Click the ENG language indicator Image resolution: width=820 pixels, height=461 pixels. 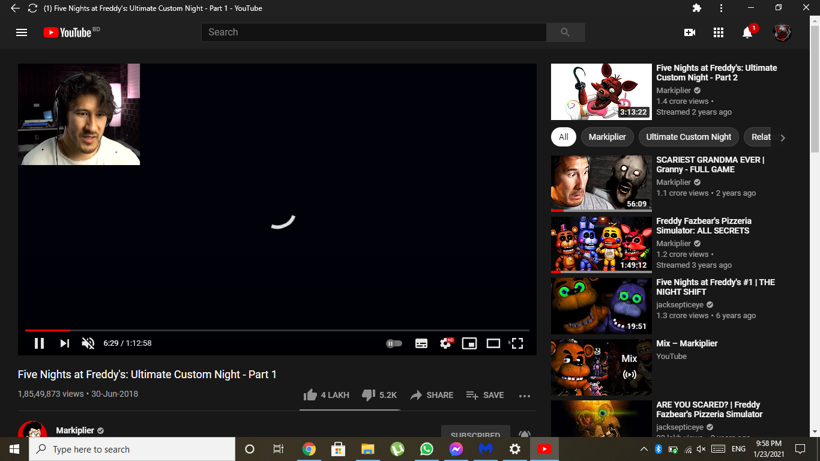738,449
